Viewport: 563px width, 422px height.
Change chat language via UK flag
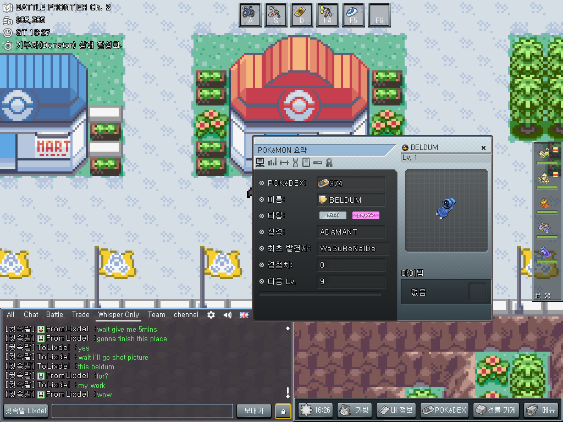click(244, 315)
